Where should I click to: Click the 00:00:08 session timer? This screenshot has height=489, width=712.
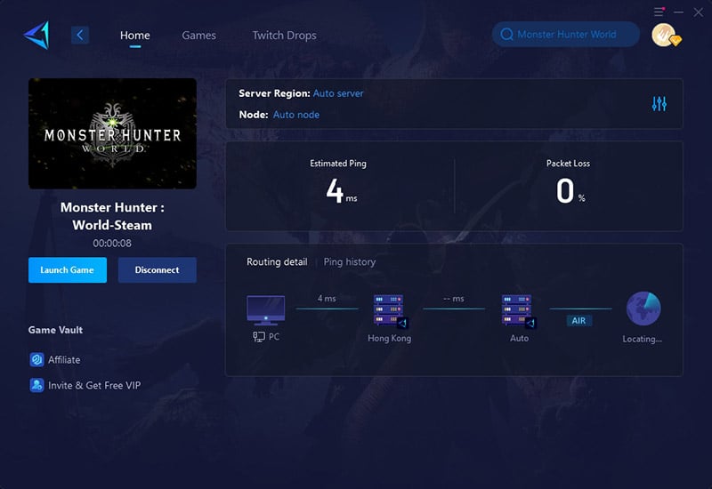(x=112, y=243)
